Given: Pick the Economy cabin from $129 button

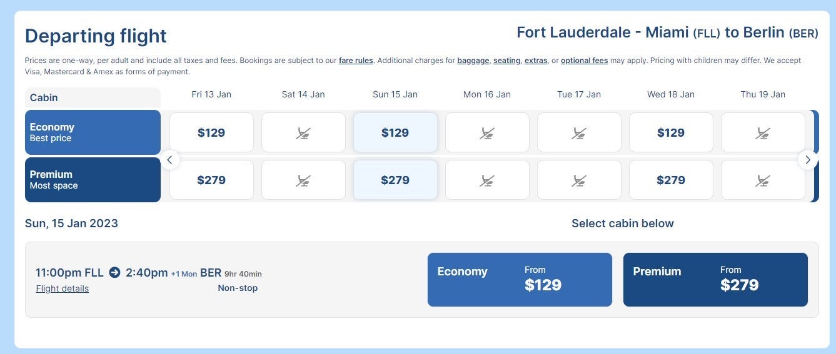Looking at the screenshot, I should coord(520,280).
